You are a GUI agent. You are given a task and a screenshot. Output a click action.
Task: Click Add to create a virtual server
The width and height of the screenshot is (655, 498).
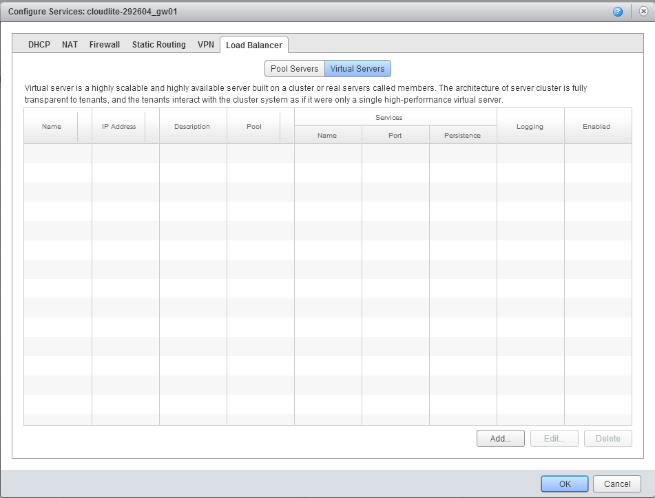(500, 438)
